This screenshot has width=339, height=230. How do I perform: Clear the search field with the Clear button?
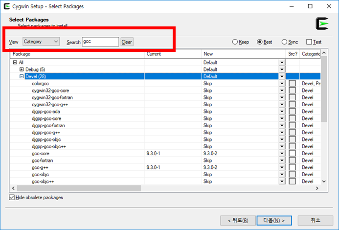(x=127, y=42)
